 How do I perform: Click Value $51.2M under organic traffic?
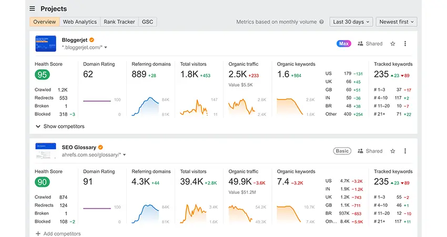(242, 192)
